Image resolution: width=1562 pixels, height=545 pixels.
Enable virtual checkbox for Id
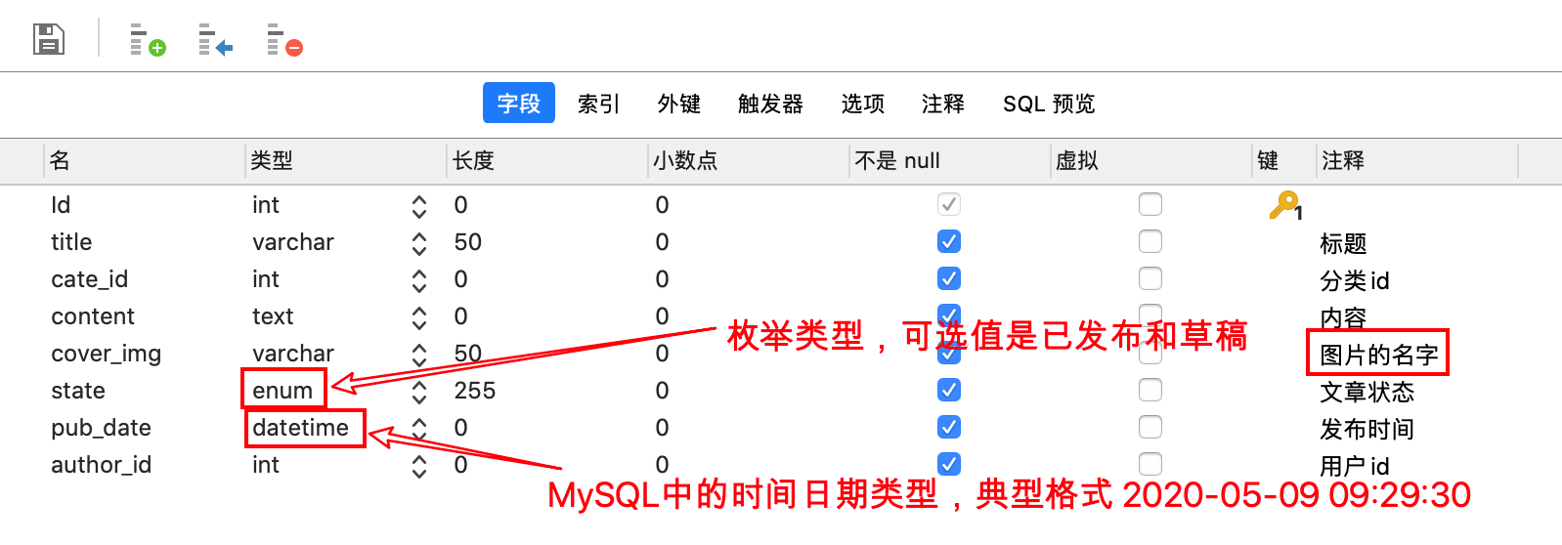pyautogui.click(x=1150, y=204)
